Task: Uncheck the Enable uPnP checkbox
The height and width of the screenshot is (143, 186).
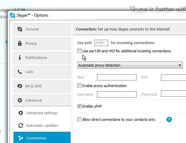Action: click(79, 106)
